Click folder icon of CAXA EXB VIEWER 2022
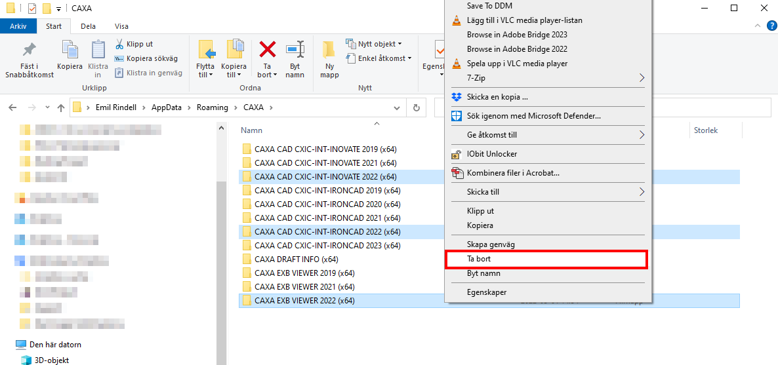The image size is (778, 365). click(x=247, y=301)
